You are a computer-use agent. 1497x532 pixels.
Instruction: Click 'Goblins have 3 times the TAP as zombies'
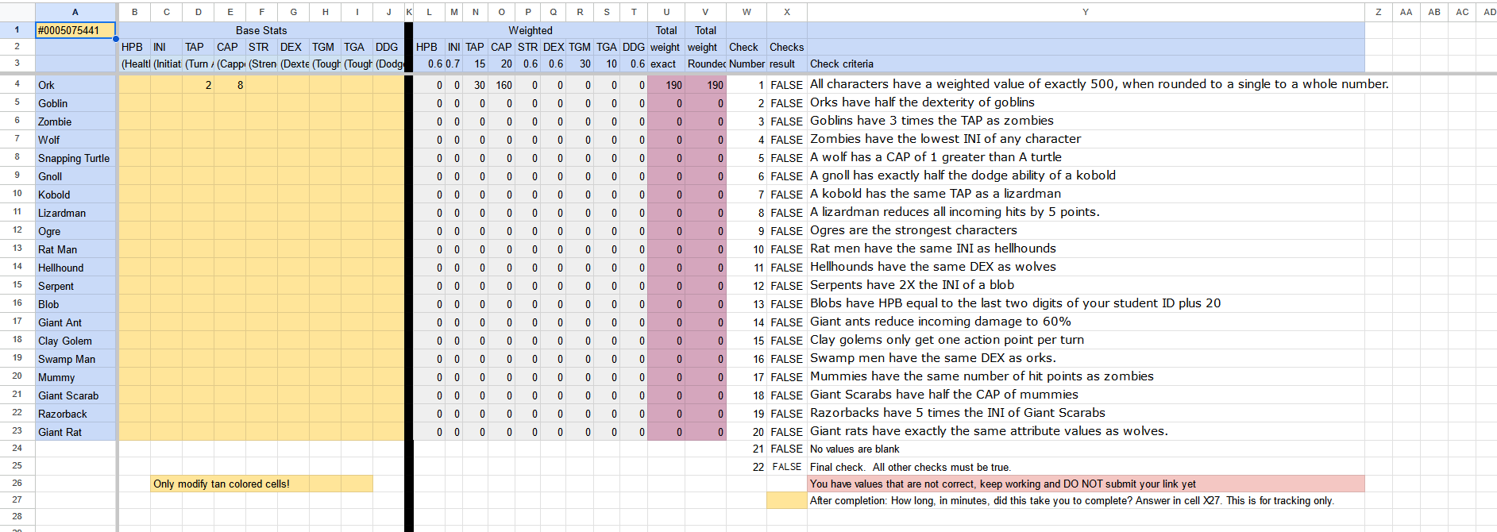point(932,121)
